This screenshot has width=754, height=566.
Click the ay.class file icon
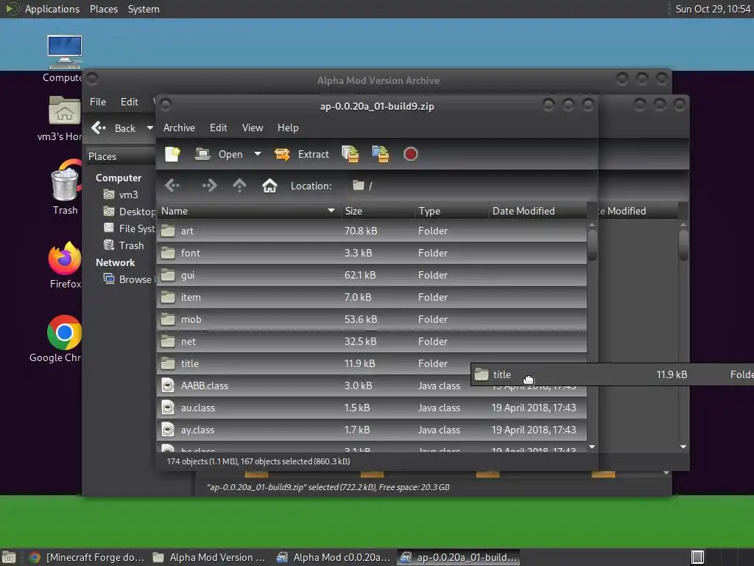[x=168, y=430]
